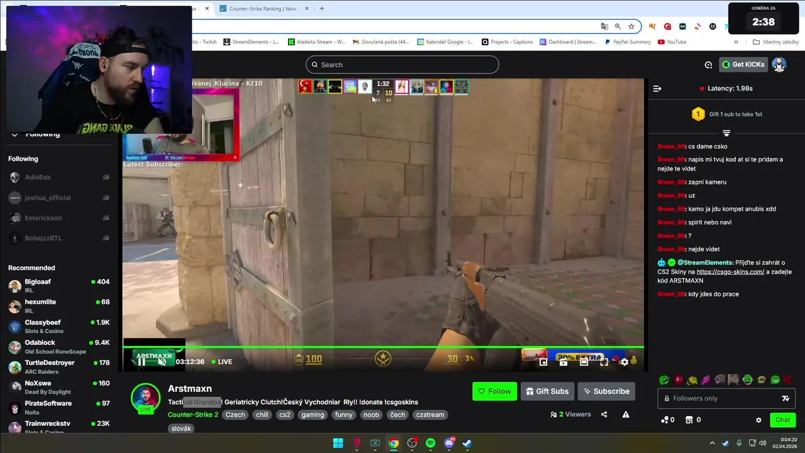Screen dimensions: 805x453
Task: Open the zoom magnifier icon in address bar
Action: click(x=618, y=26)
